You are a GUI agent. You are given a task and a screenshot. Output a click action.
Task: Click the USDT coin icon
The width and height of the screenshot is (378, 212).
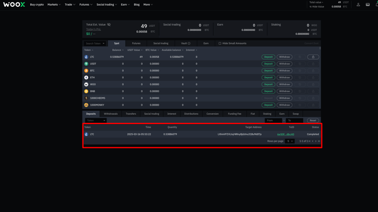tap(86, 64)
